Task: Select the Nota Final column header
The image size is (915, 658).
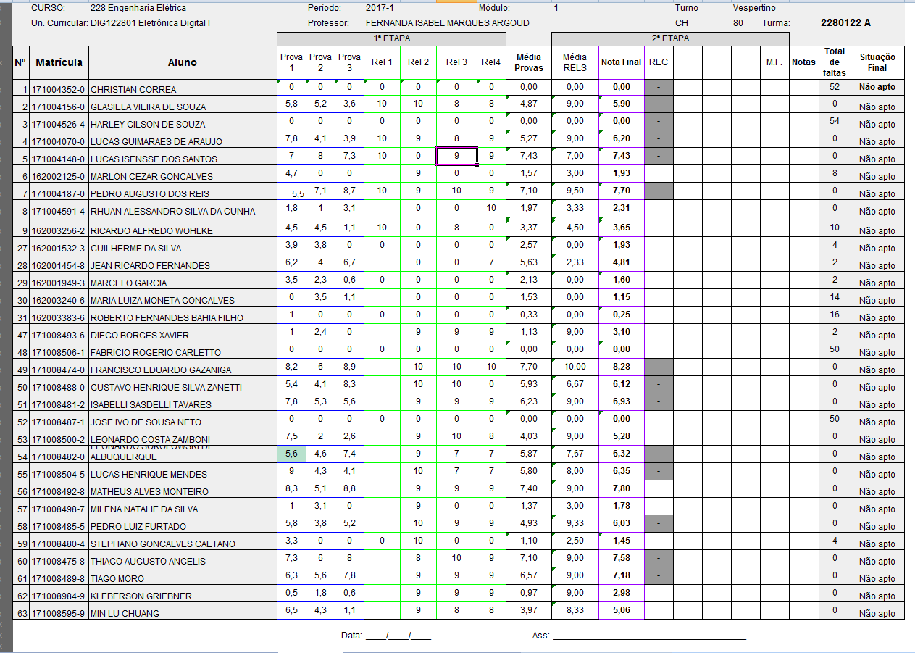Action: click(x=621, y=62)
